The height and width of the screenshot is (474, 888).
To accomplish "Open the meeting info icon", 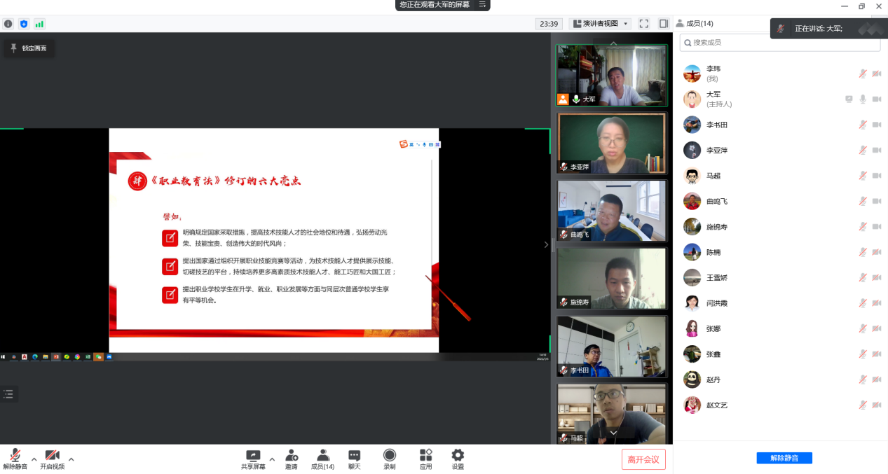I will click(x=8, y=24).
